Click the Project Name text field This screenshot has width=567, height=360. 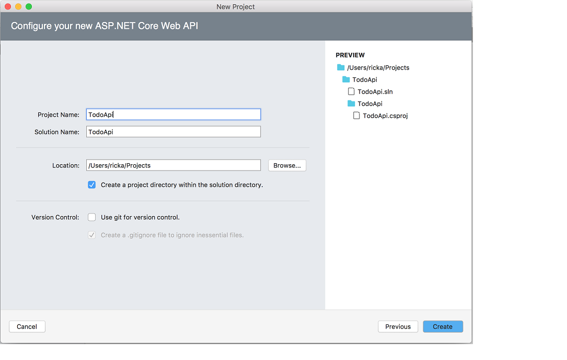pos(173,115)
